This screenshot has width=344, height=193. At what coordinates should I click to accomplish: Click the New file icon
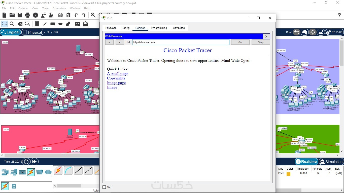pyautogui.click(x=4, y=15)
